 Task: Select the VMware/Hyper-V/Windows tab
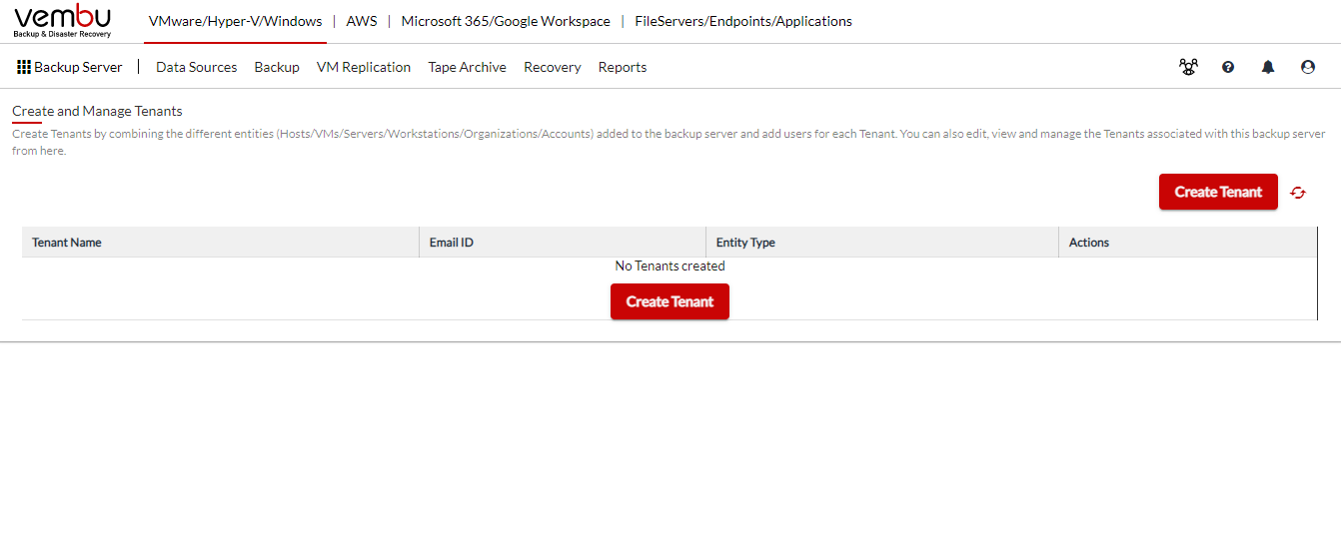click(x=235, y=21)
